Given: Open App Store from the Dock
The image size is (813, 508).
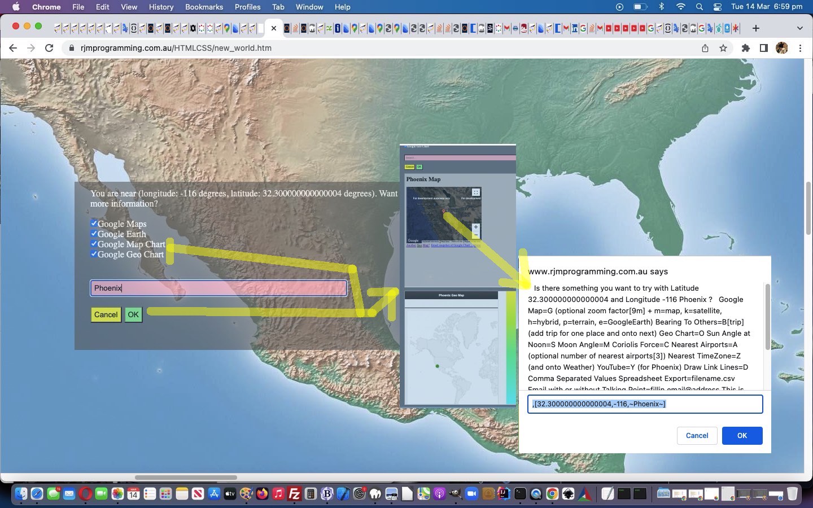Looking at the screenshot, I should [214, 494].
